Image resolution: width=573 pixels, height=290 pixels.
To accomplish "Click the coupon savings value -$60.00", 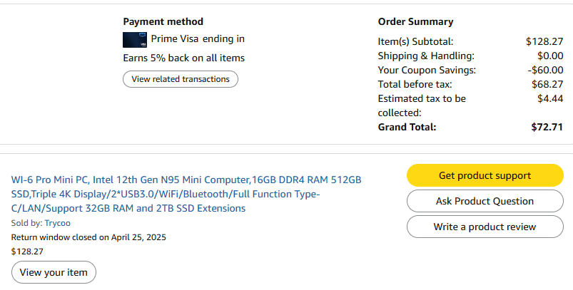I will click(545, 70).
